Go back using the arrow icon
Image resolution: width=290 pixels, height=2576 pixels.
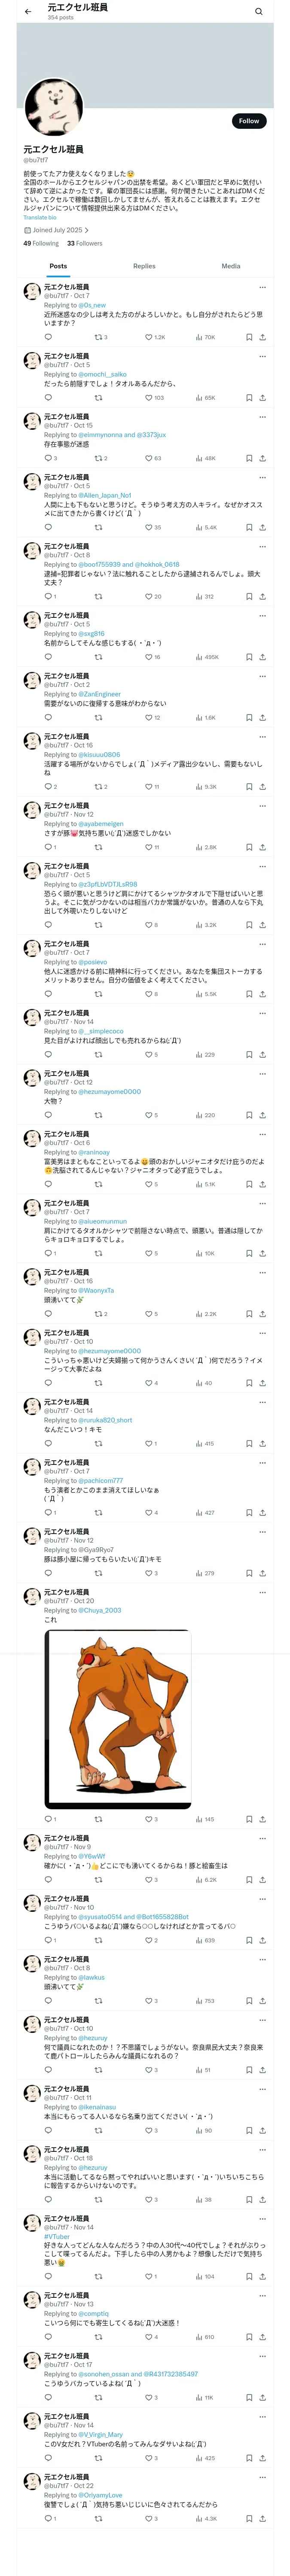(x=27, y=12)
